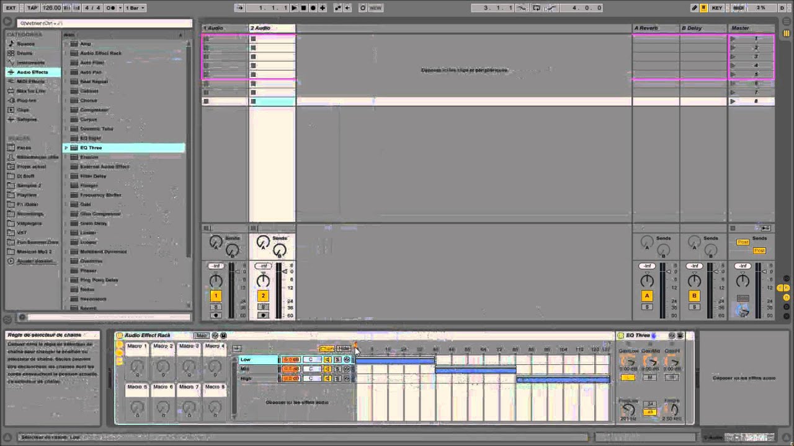Solo the Mid chain
The image size is (794, 446).
(337, 369)
